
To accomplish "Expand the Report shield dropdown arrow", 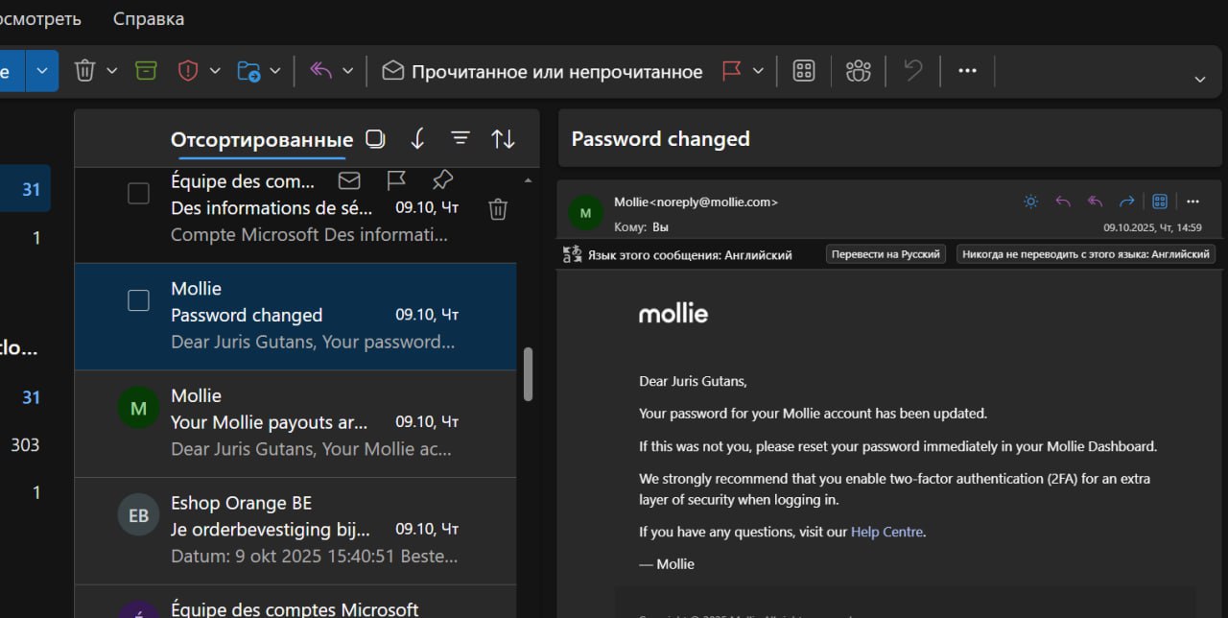I will click(215, 71).
